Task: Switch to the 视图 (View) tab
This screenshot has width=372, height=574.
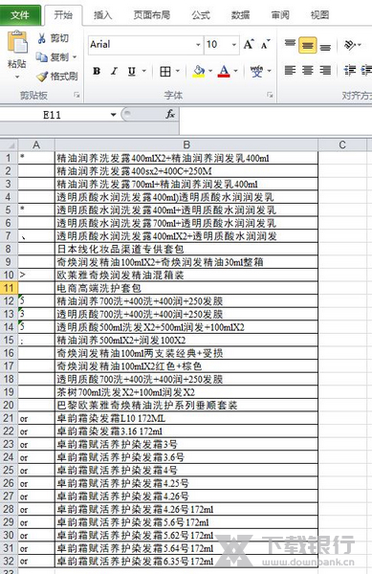Action: pos(319,15)
